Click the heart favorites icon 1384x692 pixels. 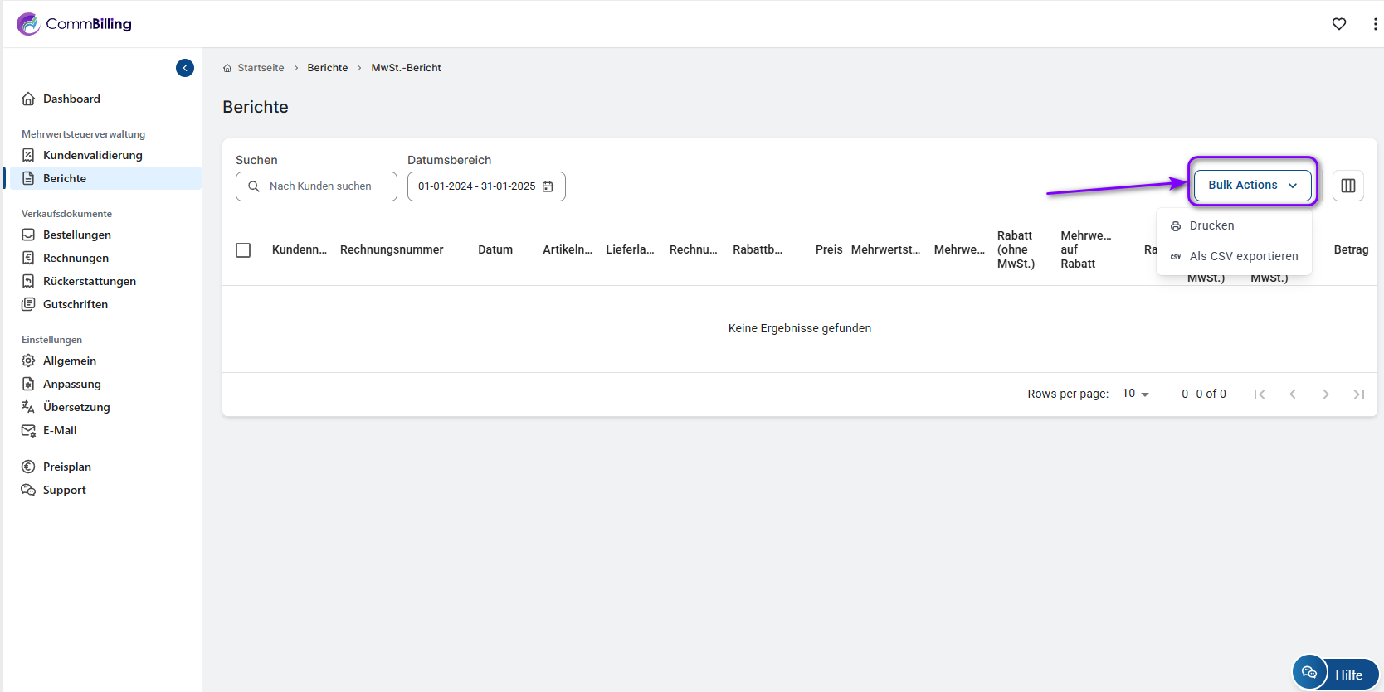pos(1339,24)
